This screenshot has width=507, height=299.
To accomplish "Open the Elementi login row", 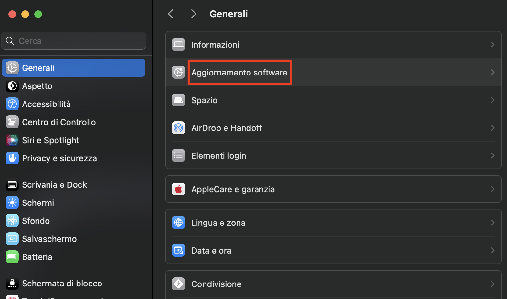I will click(333, 155).
